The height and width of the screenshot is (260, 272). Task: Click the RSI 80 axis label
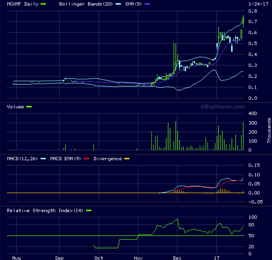tap(251, 225)
